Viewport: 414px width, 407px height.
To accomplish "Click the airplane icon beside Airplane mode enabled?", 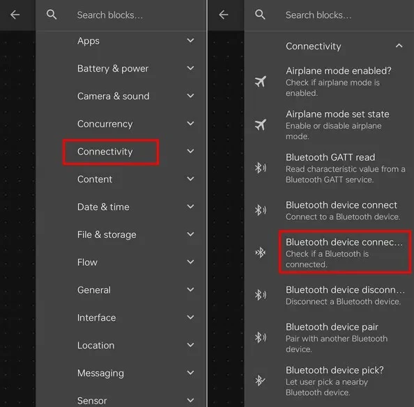I will click(260, 81).
